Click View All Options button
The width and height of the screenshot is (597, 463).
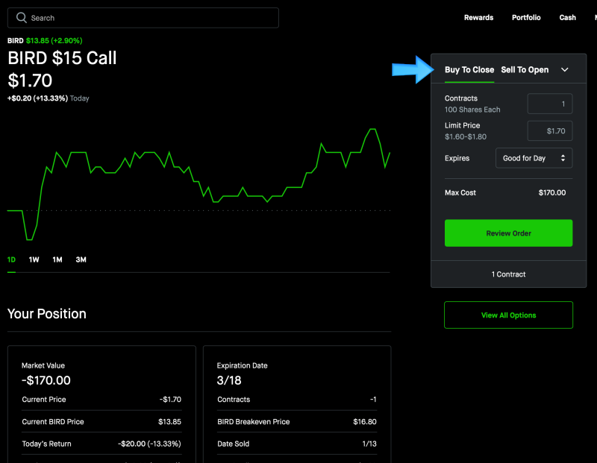click(508, 315)
